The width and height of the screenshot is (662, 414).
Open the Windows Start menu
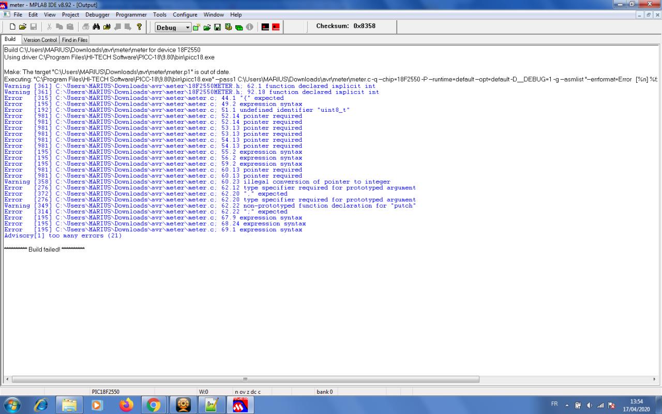coord(11,405)
